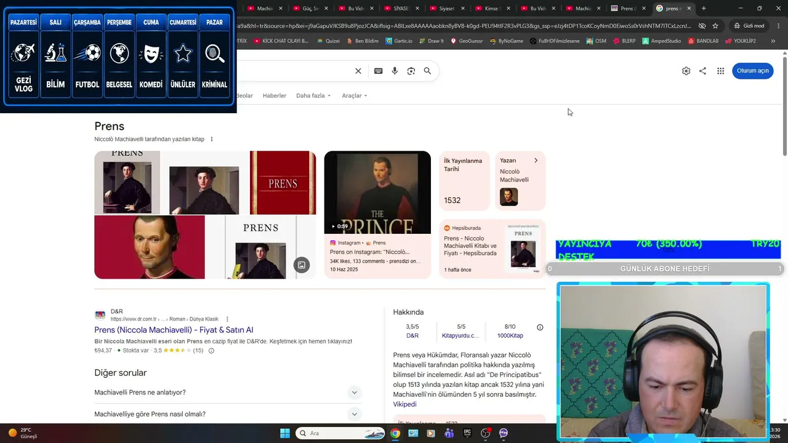Click the Niccolò Machiavelli author thumbnail
This screenshot has width=788, height=443.
click(x=509, y=197)
